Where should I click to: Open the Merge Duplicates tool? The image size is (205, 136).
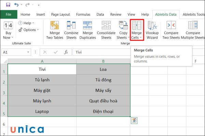click(x=87, y=30)
